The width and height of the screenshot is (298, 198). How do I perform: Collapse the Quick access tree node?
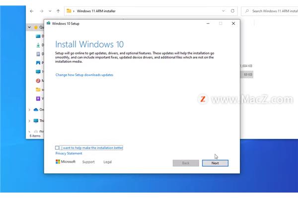pyautogui.click(x=29, y=27)
